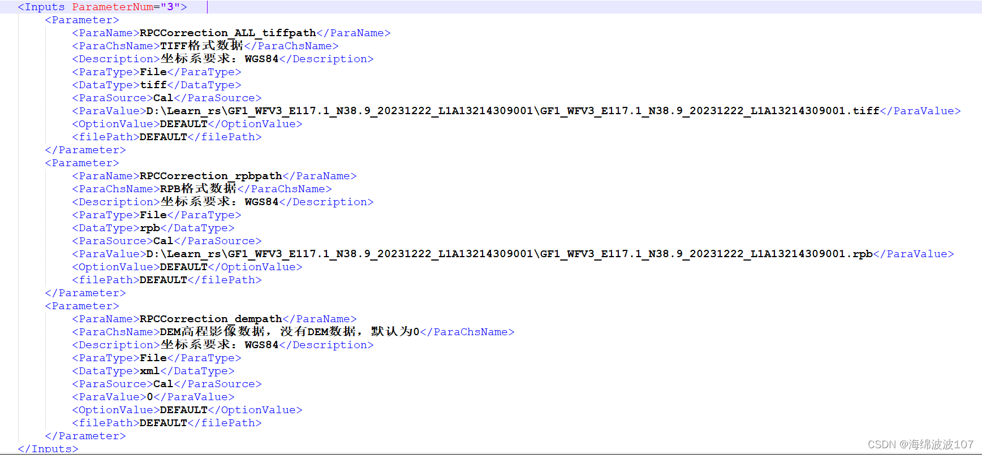Click the text TIFF格式数据
This screenshot has height=455, width=982.
(202, 46)
